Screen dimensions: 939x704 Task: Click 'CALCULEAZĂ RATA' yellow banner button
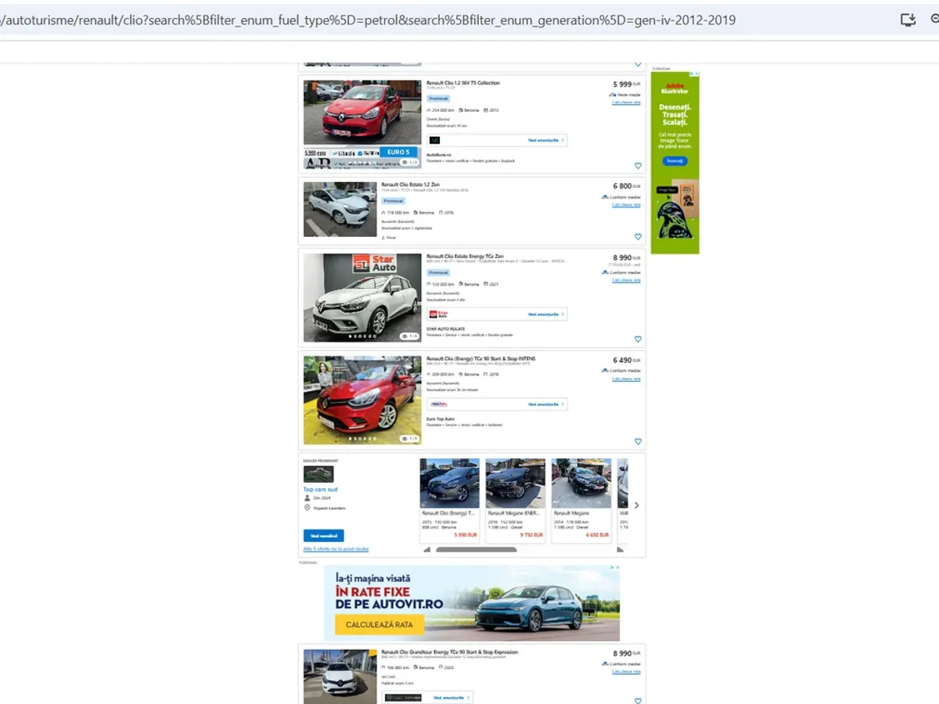tap(379, 625)
